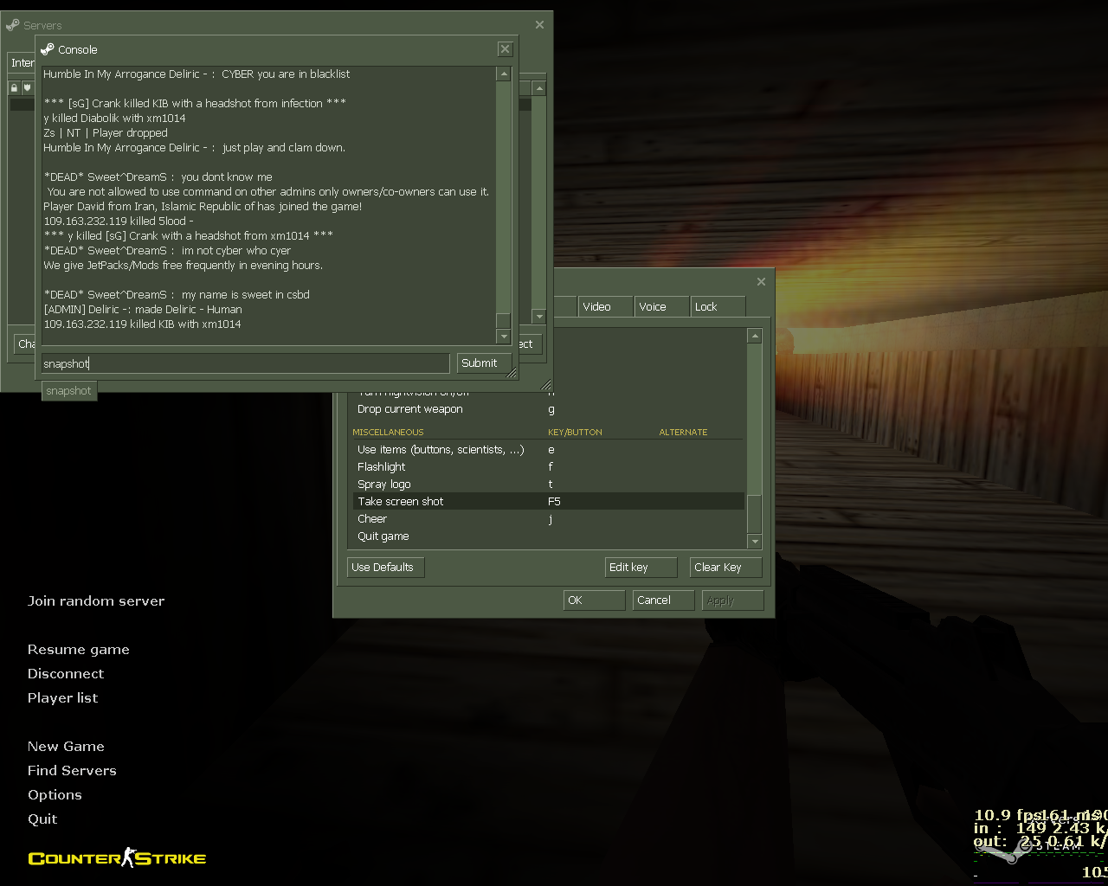Open the Video tab in Options
This screenshot has height=886, width=1108.
coord(604,306)
